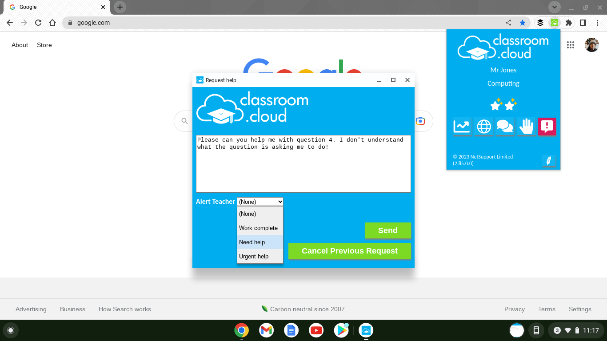Click Carbon neutral since 2007 link
607x341 pixels.
click(303, 309)
